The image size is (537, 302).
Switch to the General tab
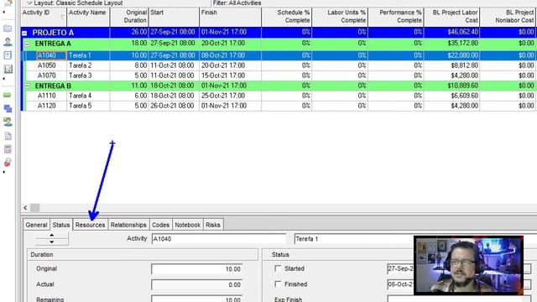coord(36,225)
